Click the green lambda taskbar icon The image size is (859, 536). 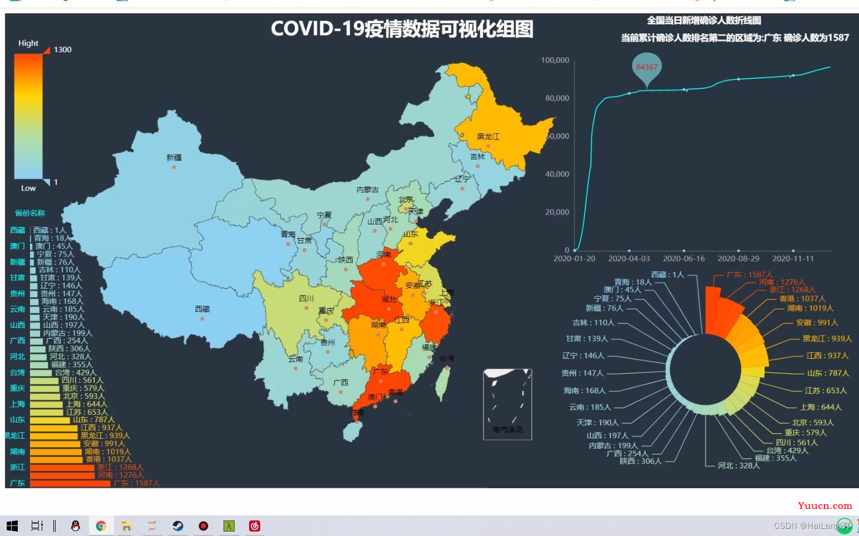229,526
